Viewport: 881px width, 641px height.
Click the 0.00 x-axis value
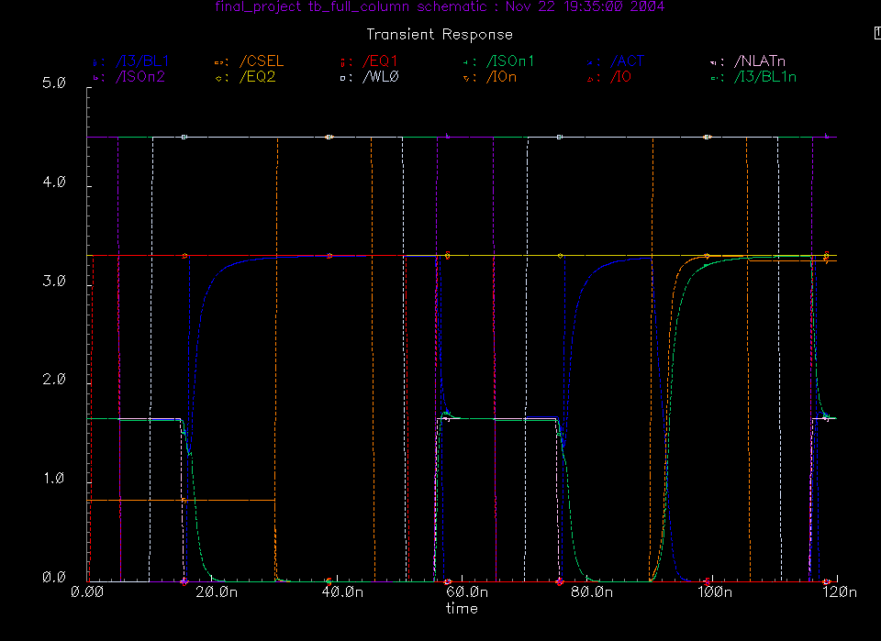(87, 592)
